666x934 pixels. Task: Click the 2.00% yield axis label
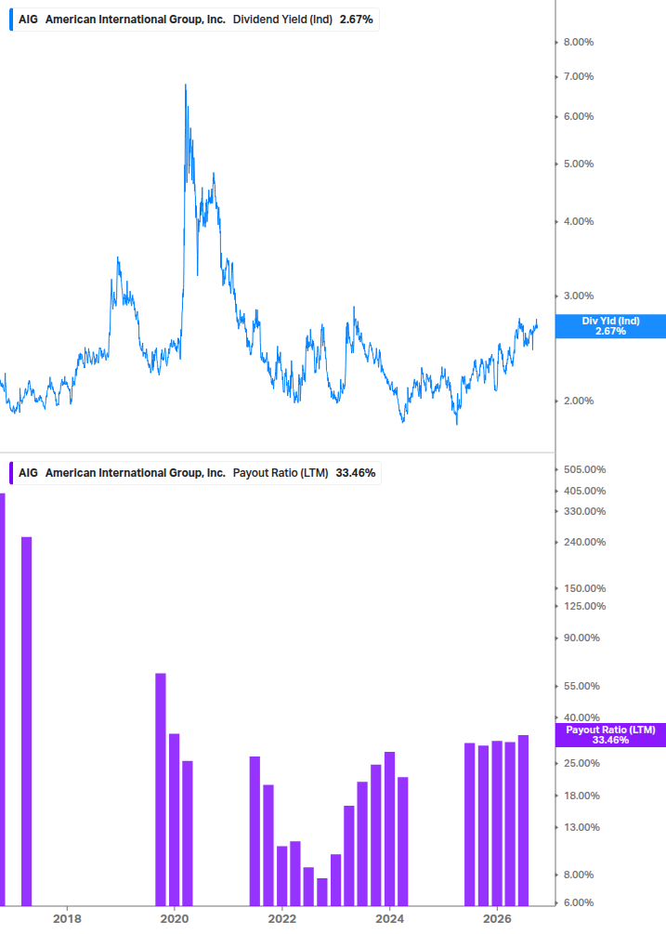579,401
